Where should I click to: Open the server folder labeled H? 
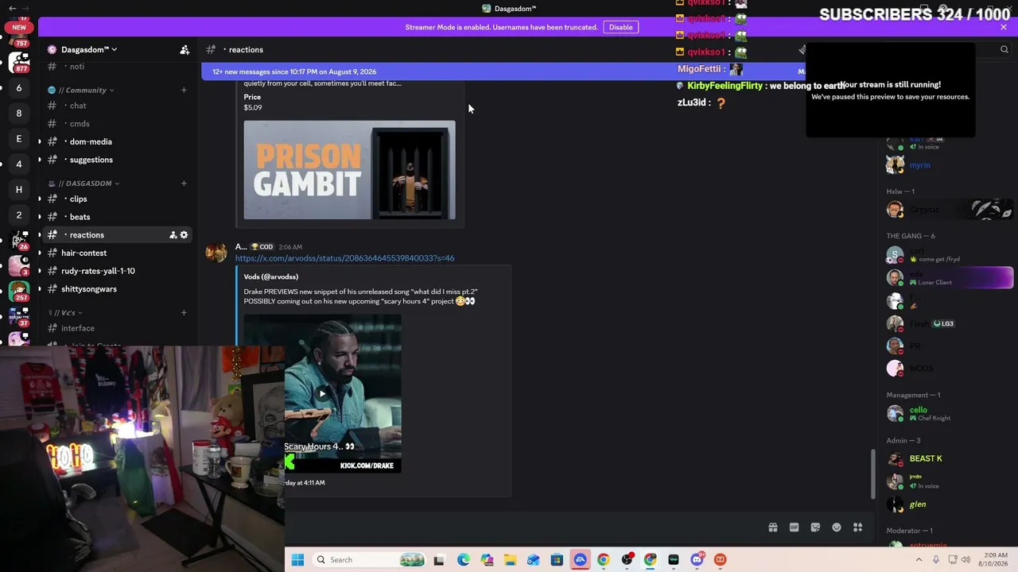pyautogui.click(x=19, y=189)
